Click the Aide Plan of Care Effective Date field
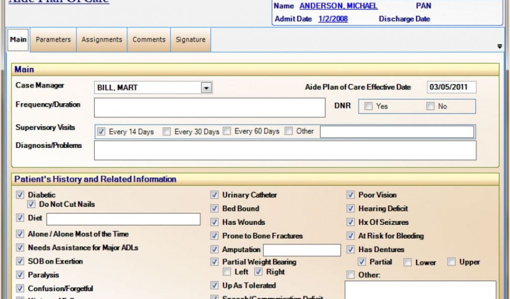The height and width of the screenshot is (299, 510). 451,87
